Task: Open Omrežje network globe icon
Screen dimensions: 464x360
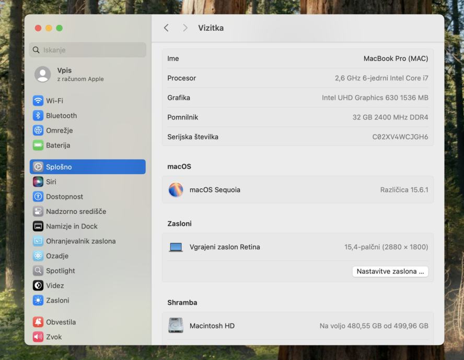Action: pyautogui.click(x=38, y=130)
